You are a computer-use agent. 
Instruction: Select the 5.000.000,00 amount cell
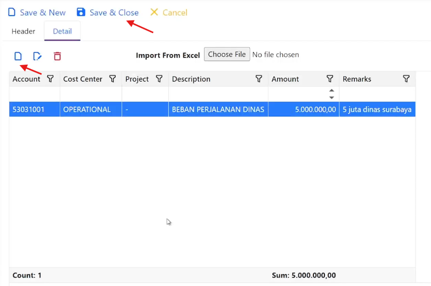tap(304, 109)
